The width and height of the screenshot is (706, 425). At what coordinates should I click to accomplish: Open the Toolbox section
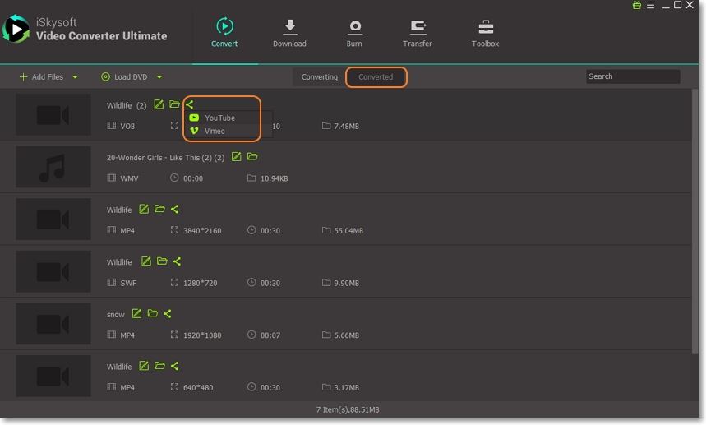[485, 33]
